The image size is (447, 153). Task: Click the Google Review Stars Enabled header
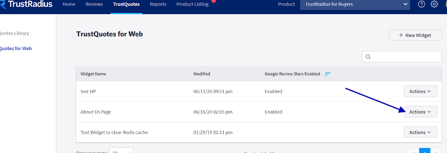[x=292, y=74]
